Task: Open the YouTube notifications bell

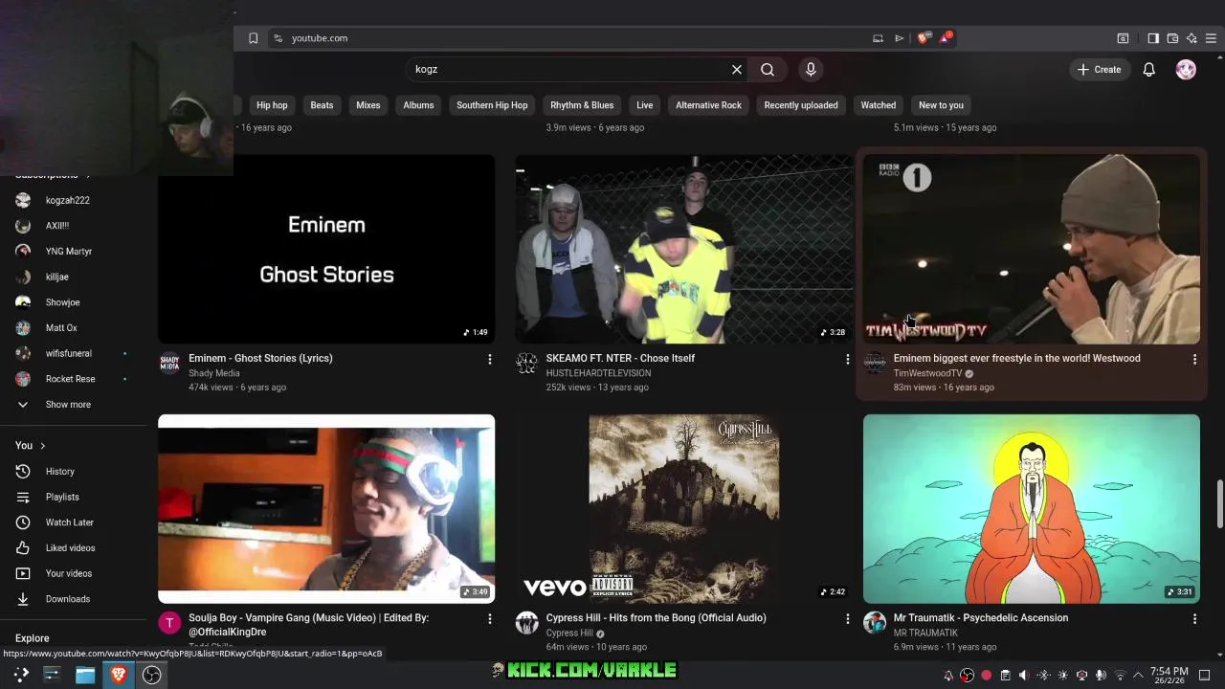Action: click(x=1149, y=69)
